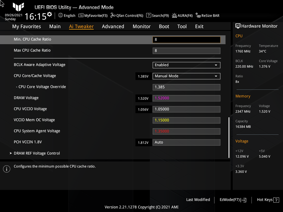
Task: Click CPU VCCIO Voltage value field
Action: pyautogui.click(x=187, y=109)
